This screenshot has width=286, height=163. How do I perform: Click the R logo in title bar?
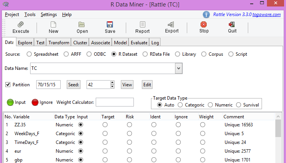[x=6, y=4]
